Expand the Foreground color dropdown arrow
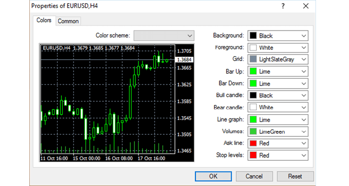Screen dimensions: 349x186 tap(303, 48)
